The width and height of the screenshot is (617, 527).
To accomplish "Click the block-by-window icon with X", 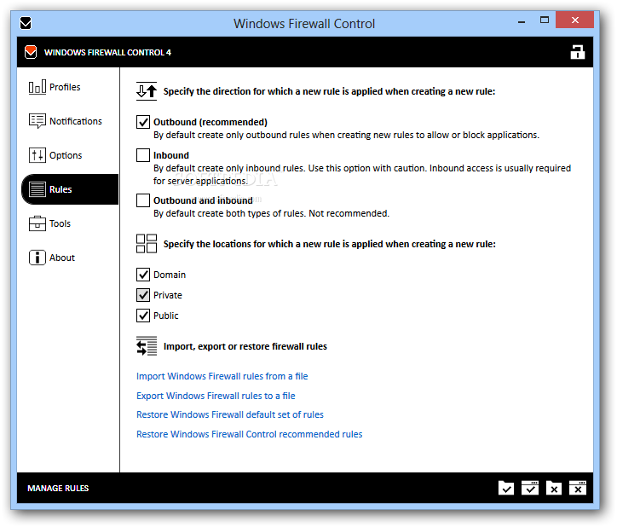I will [x=578, y=488].
